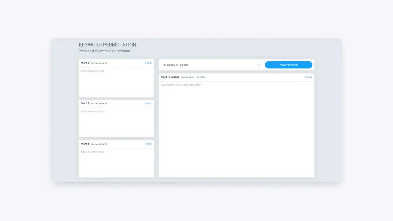
Task: Click the Broad match - contoh text
Action: click(176, 65)
